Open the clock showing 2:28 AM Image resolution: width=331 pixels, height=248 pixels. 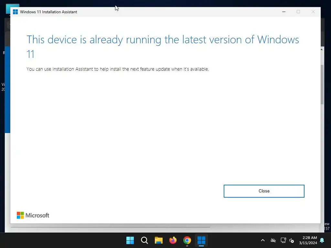point(308,240)
